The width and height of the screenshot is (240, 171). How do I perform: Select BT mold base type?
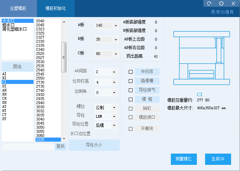click(x=17, y=111)
